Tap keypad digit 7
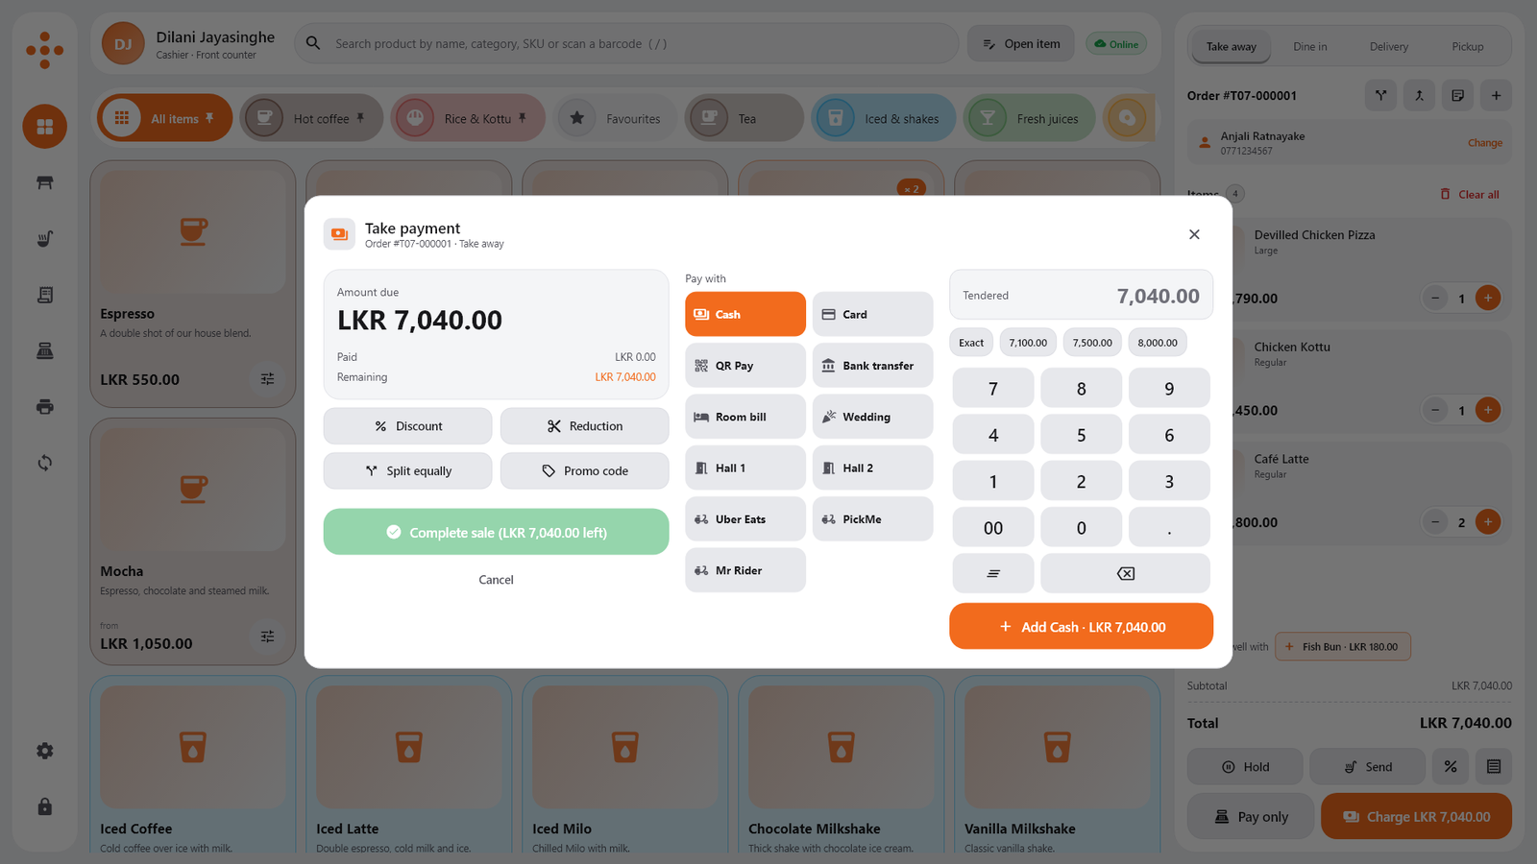 point(993,389)
